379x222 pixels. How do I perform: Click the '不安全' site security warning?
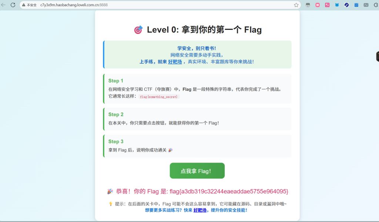(x=29, y=5)
